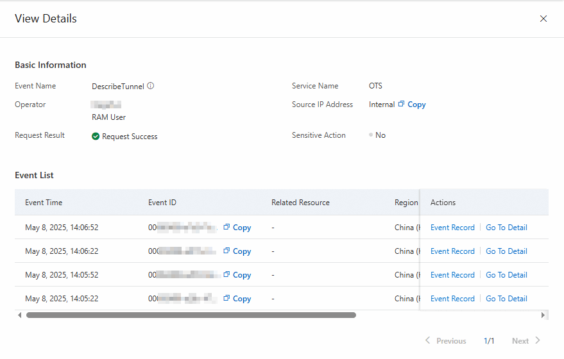Open Event Record for 14:05:52 event
This screenshot has width=564, height=359.
point(452,275)
